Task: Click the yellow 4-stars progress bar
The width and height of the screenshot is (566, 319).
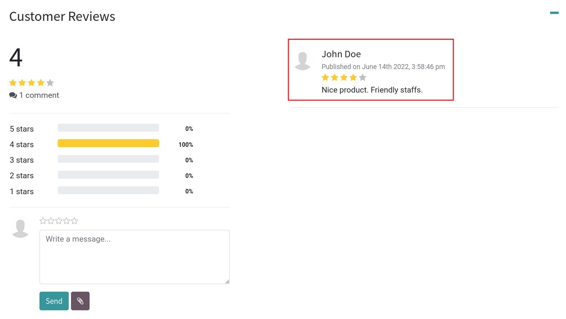Action: pos(108,143)
